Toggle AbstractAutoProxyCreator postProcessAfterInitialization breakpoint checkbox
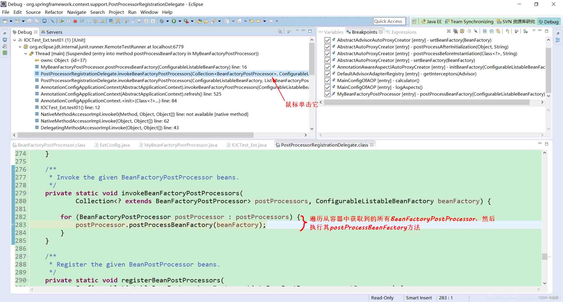 coord(328,47)
